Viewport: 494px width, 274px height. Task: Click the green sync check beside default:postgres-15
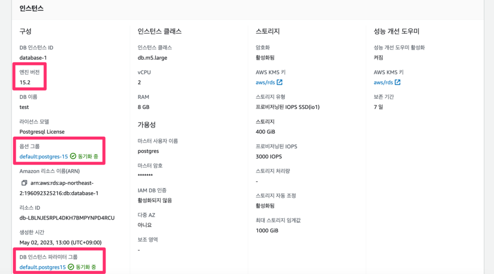coord(73,156)
